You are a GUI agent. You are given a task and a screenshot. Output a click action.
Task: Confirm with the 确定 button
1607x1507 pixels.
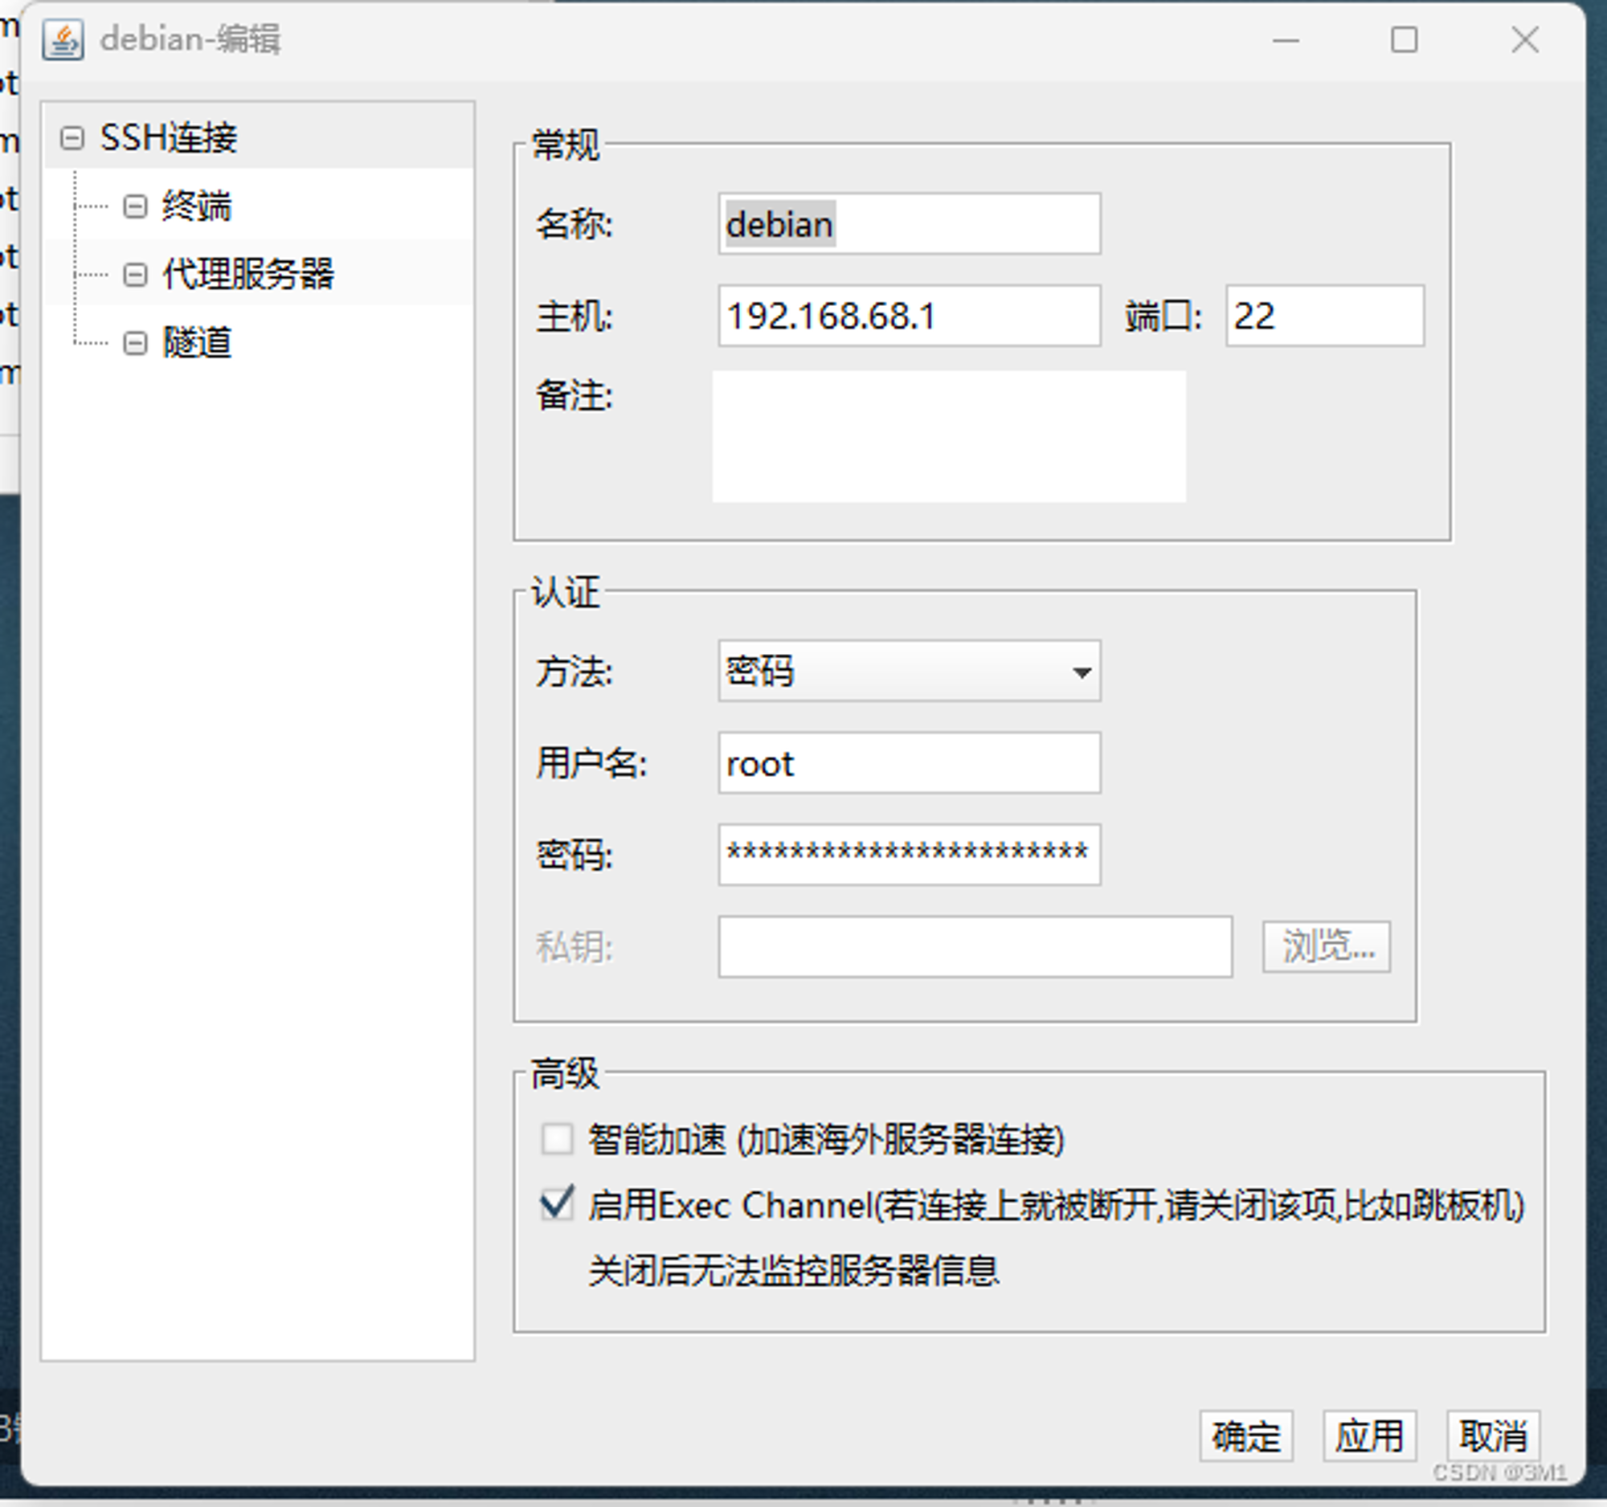(x=1245, y=1436)
